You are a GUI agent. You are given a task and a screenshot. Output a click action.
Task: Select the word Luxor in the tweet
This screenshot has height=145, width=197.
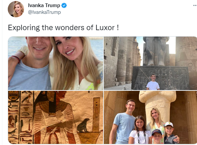105,27
